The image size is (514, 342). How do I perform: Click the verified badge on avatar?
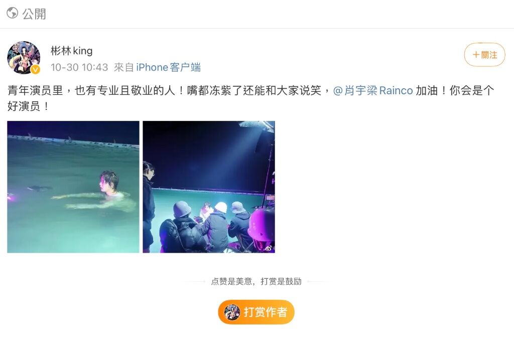(36, 69)
